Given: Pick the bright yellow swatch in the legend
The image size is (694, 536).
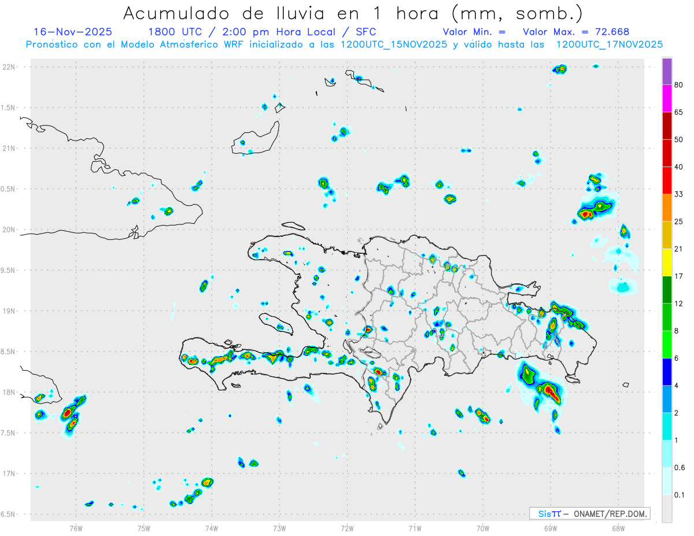Looking at the screenshot, I should [x=667, y=263].
